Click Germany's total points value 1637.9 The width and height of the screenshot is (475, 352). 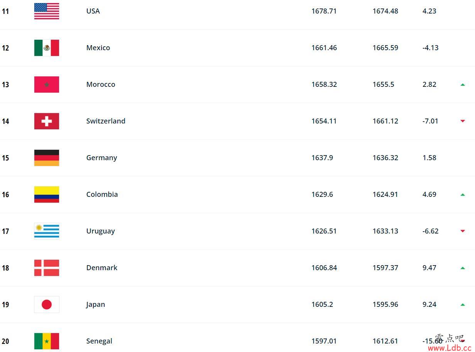(322, 158)
